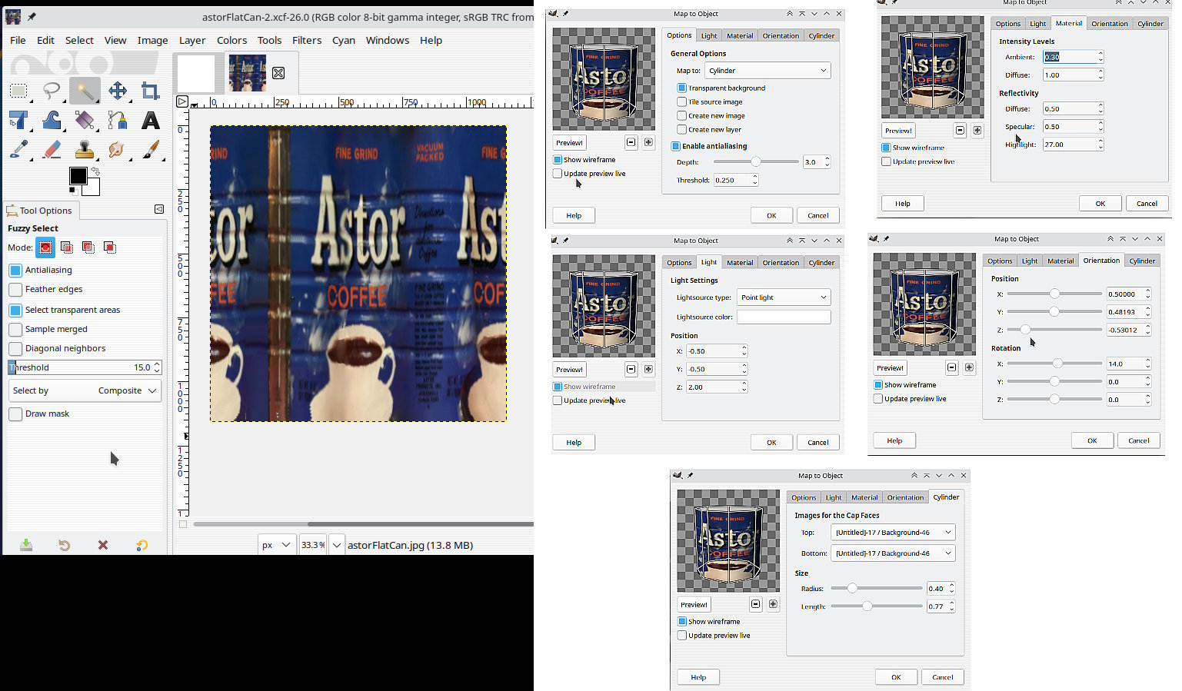
Task: Click the Radius slider in Cylinder tab
Action: tap(877, 588)
